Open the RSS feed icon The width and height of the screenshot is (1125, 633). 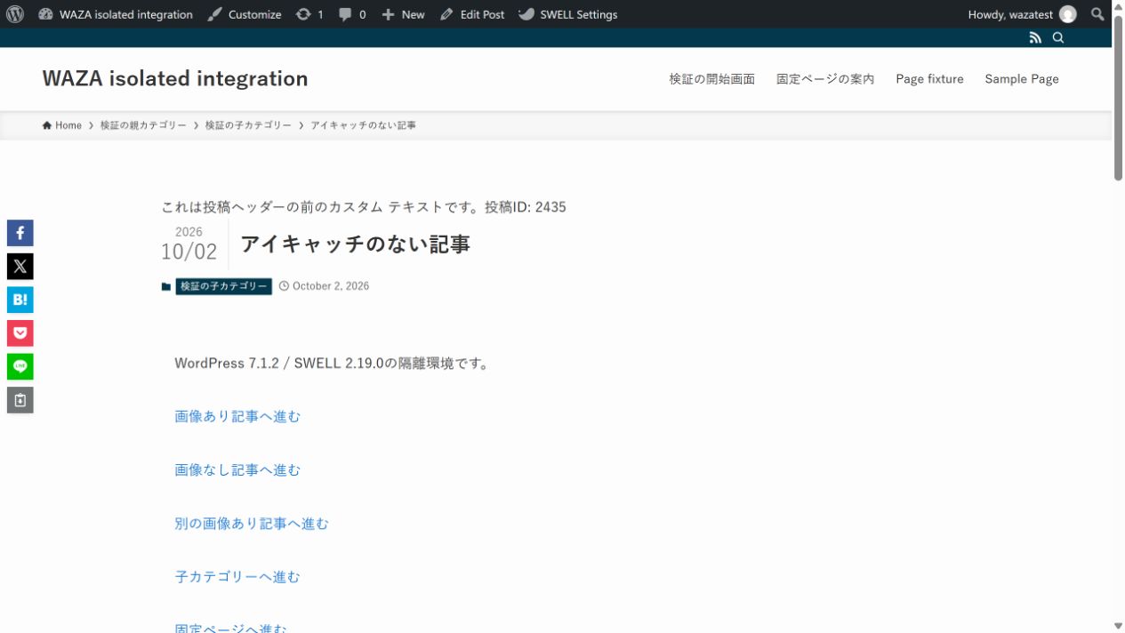[x=1035, y=37]
